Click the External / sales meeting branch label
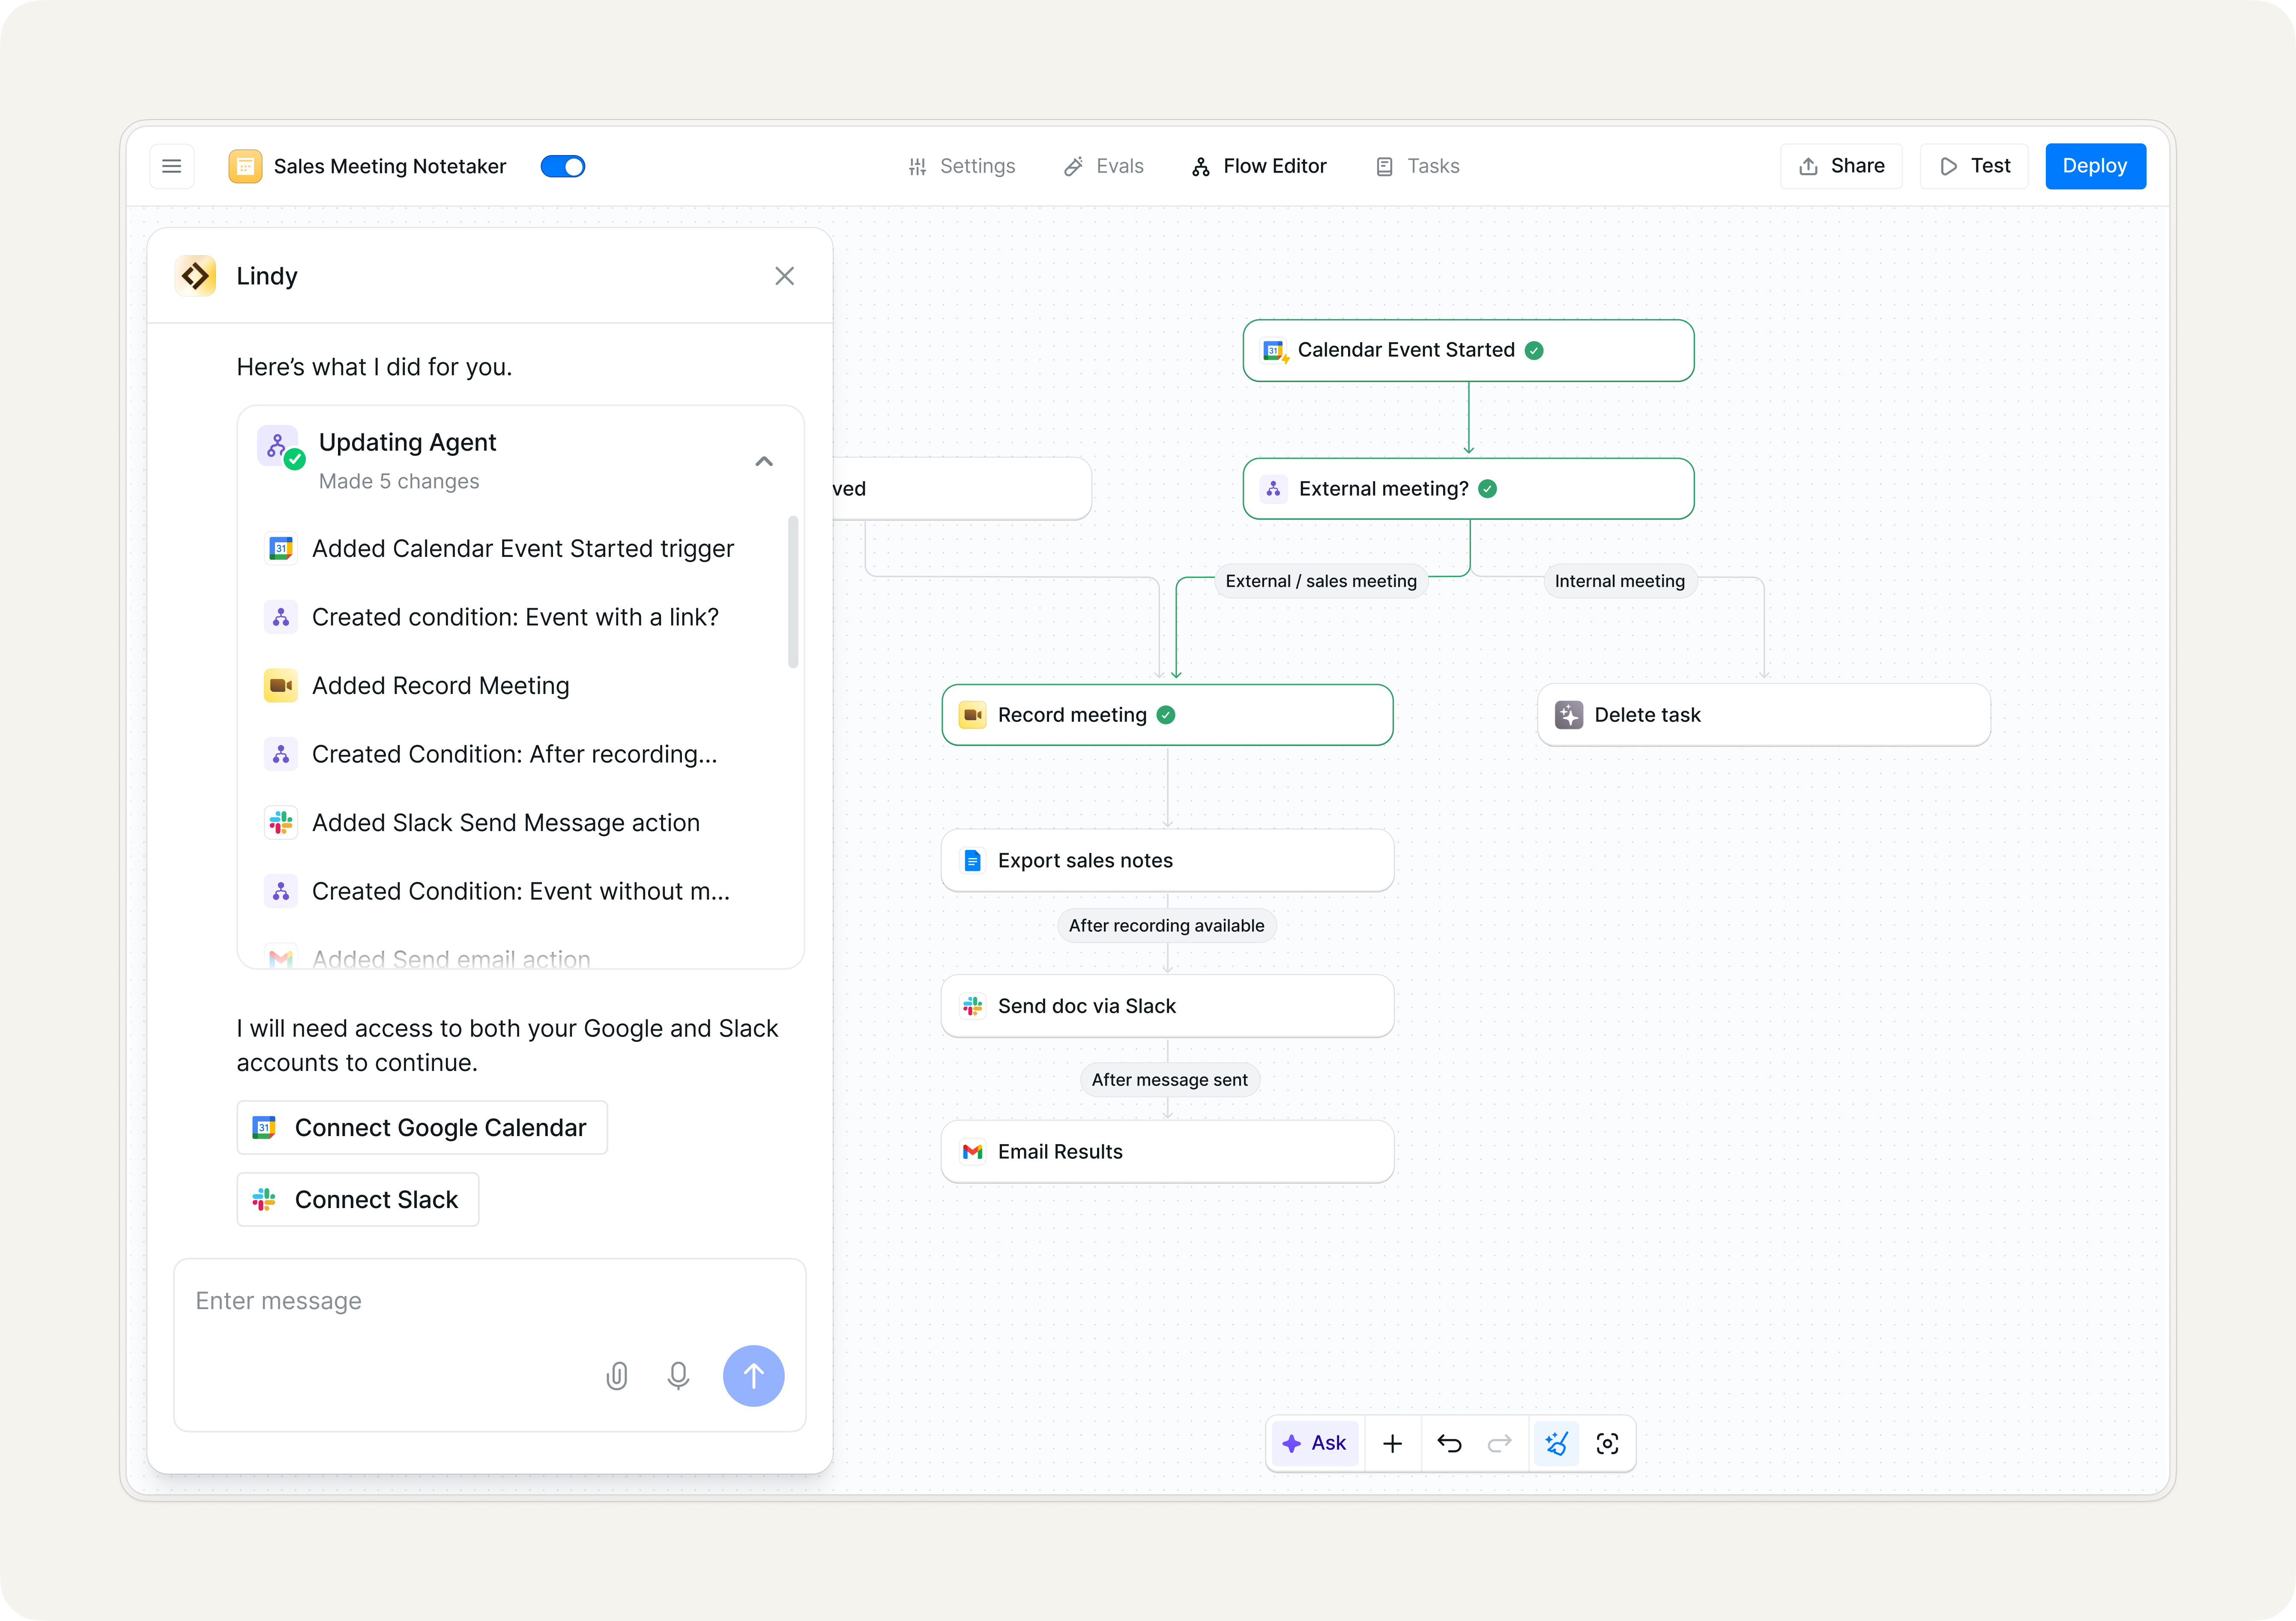2296x1621 pixels. pos(1321,581)
